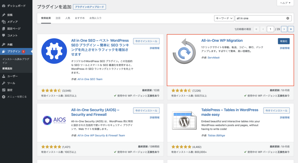
Task: Go to first page of results
Action: (x=256, y=29)
